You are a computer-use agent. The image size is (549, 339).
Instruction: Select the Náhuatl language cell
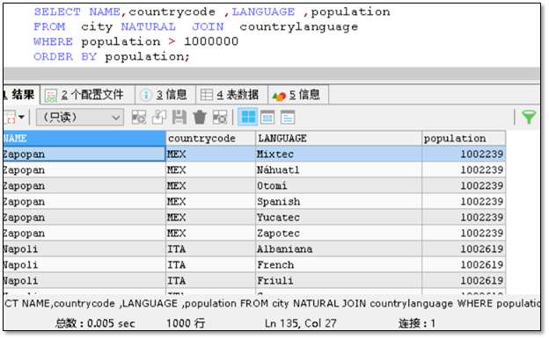339,169
